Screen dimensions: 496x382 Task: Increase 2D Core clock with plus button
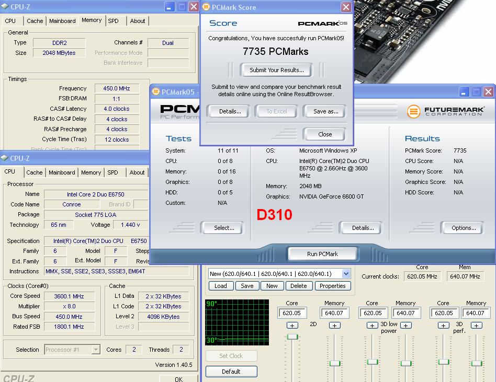[292, 326]
